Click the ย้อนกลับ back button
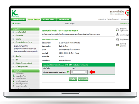Viewport: 139px width, 104px height. [83, 79]
